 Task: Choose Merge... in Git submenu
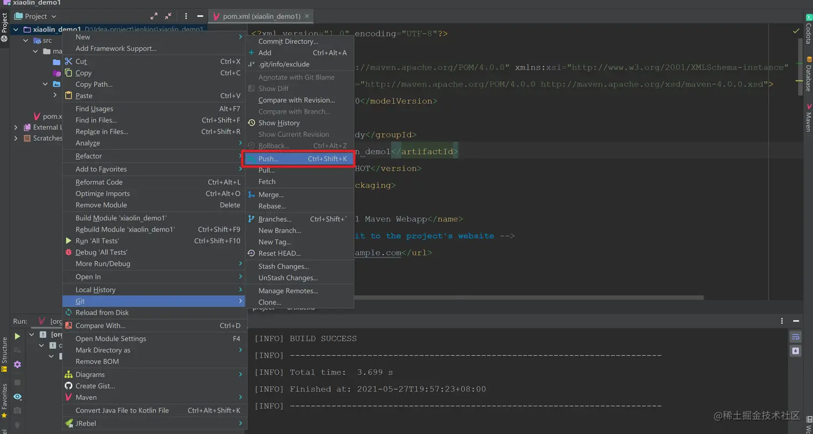point(299,194)
